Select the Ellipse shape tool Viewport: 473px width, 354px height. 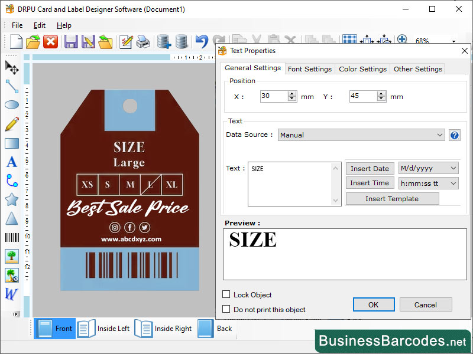click(x=12, y=104)
